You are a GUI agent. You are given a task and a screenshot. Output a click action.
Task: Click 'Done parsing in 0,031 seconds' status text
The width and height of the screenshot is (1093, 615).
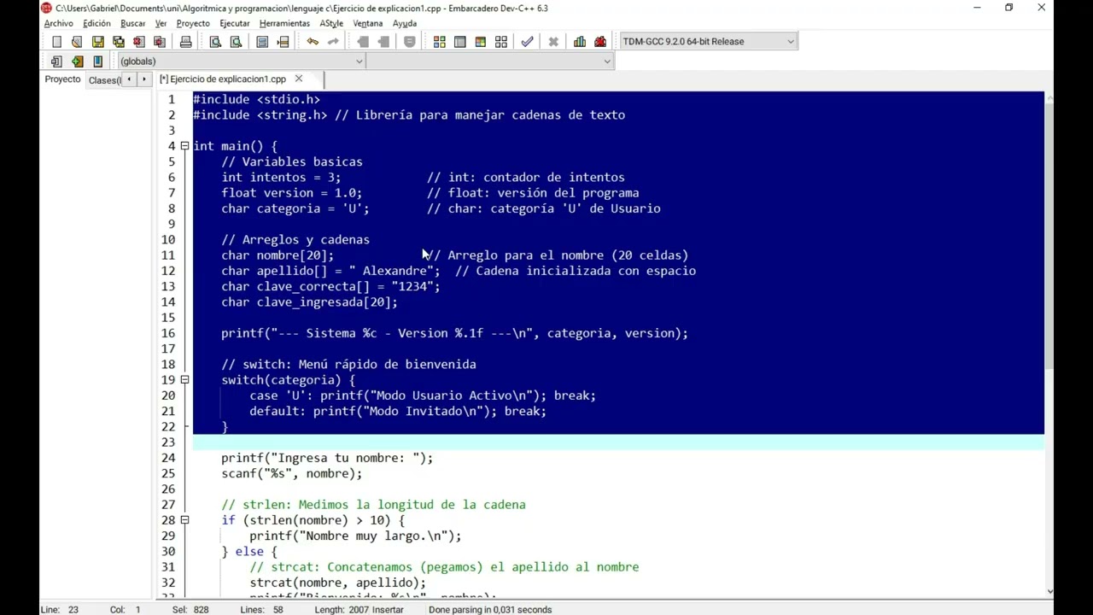(x=490, y=610)
